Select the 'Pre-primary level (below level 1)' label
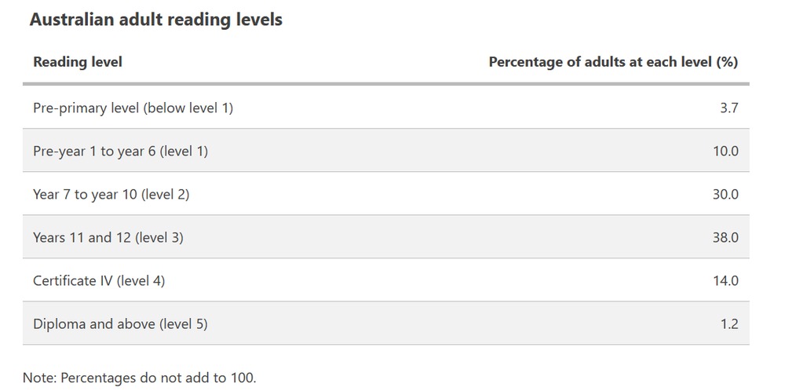Viewport: 785px width, 391px height. 133,108
